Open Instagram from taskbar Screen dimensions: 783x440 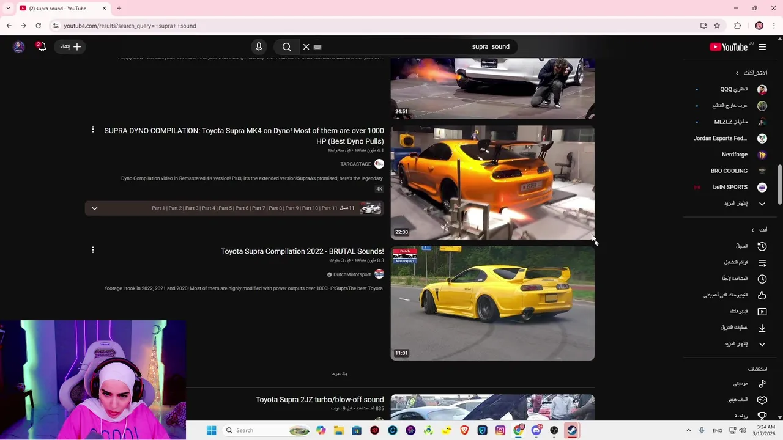[500, 430]
